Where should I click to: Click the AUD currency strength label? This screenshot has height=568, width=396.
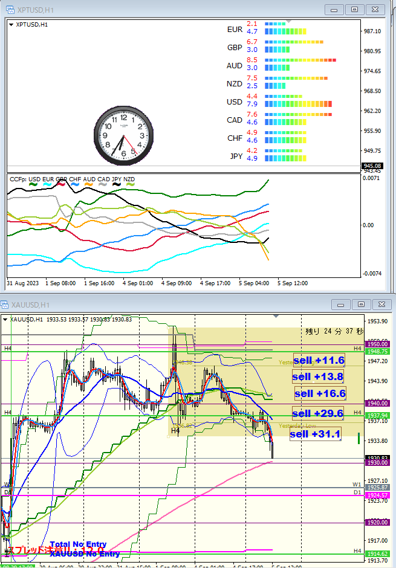tap(235, 66)
